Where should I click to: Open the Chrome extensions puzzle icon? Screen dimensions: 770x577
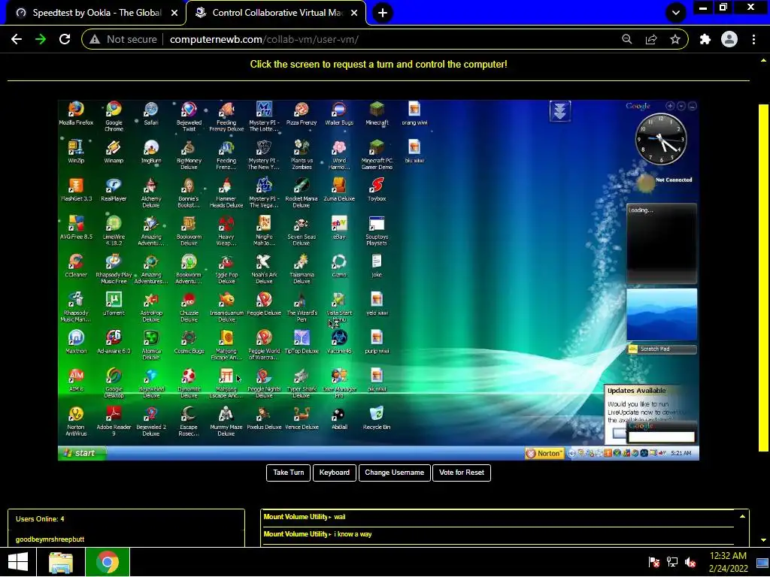(705, 39)
